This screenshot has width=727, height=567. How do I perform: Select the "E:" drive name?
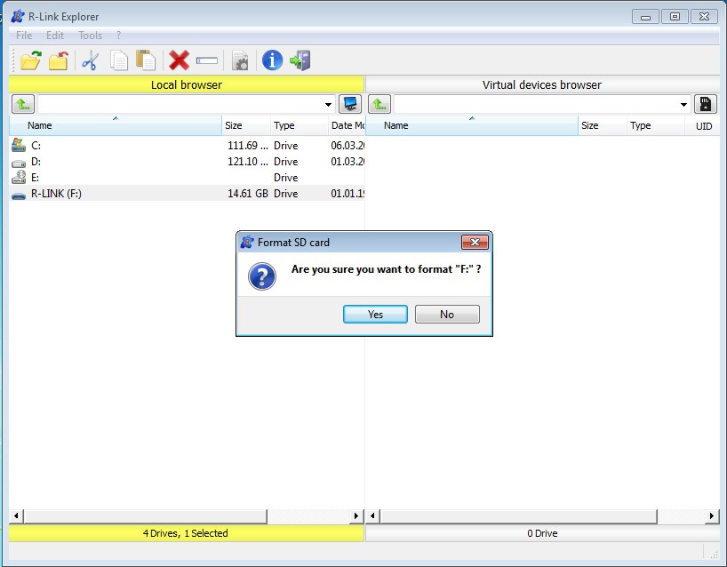[x=35, y=178]
